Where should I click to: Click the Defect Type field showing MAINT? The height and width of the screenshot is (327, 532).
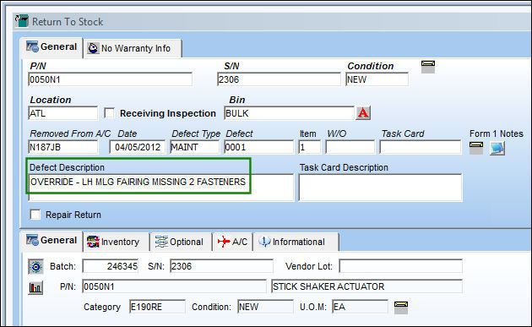(x=195, y=147)
